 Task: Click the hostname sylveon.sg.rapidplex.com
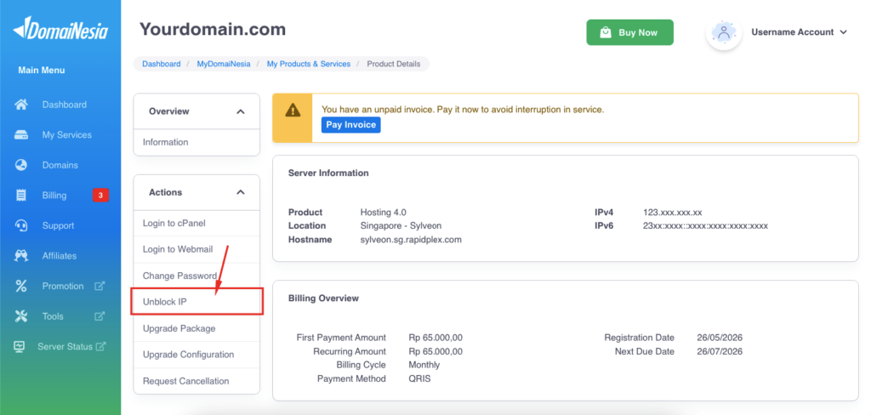[x=411, y=240]
